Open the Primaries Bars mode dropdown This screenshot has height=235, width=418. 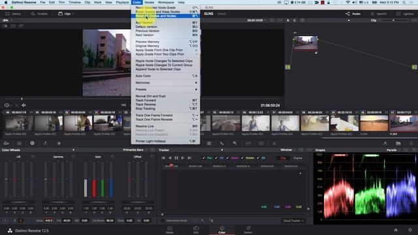[135, 150]
